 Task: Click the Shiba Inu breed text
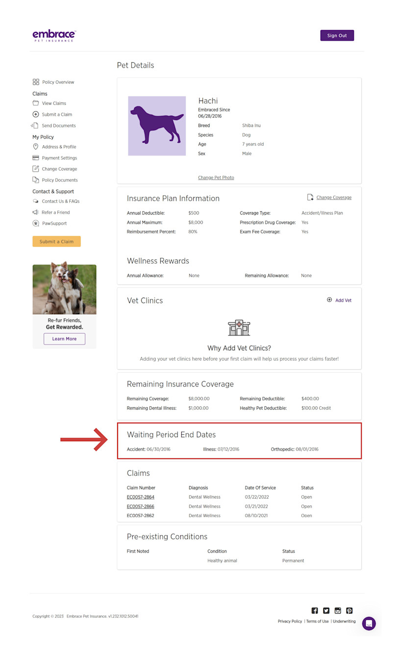coord(251,126)
